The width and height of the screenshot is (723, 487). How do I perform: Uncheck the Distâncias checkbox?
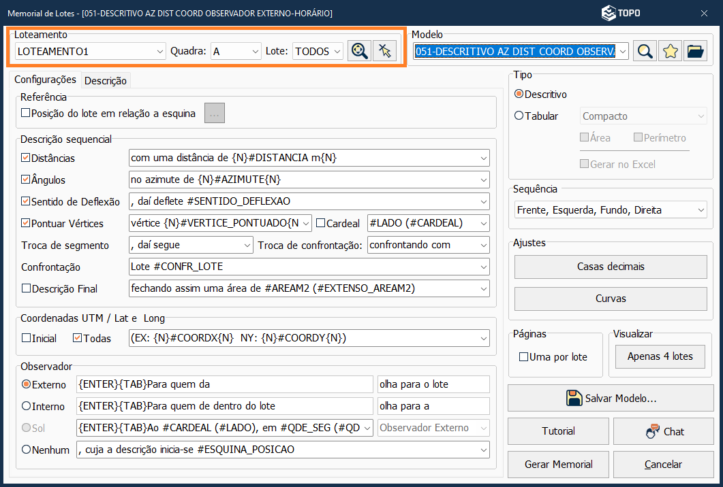[26, 158]
